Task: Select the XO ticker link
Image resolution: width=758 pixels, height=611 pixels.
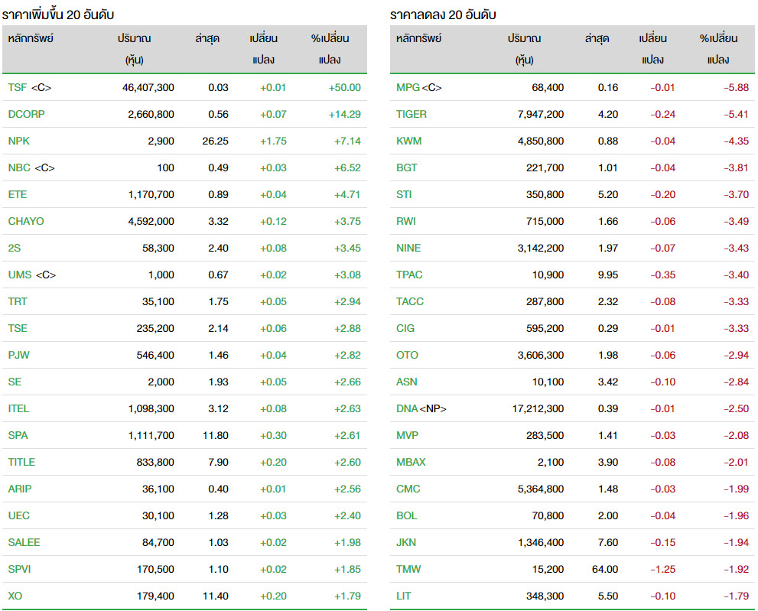Action: tap(15, 596)
